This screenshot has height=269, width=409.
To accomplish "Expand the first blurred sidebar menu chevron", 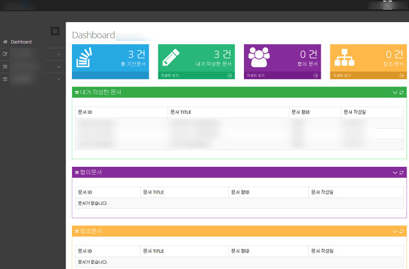I will [59, 55].
